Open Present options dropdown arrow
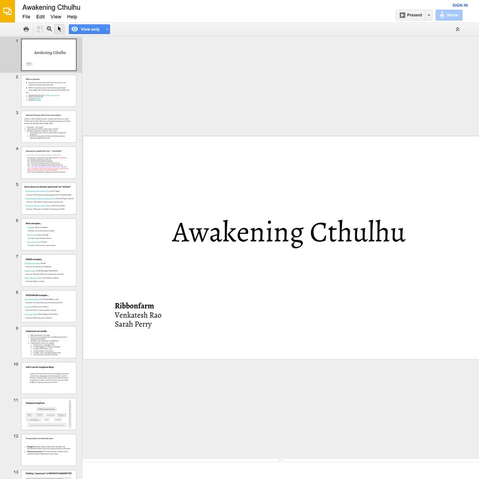 (429, 15)
